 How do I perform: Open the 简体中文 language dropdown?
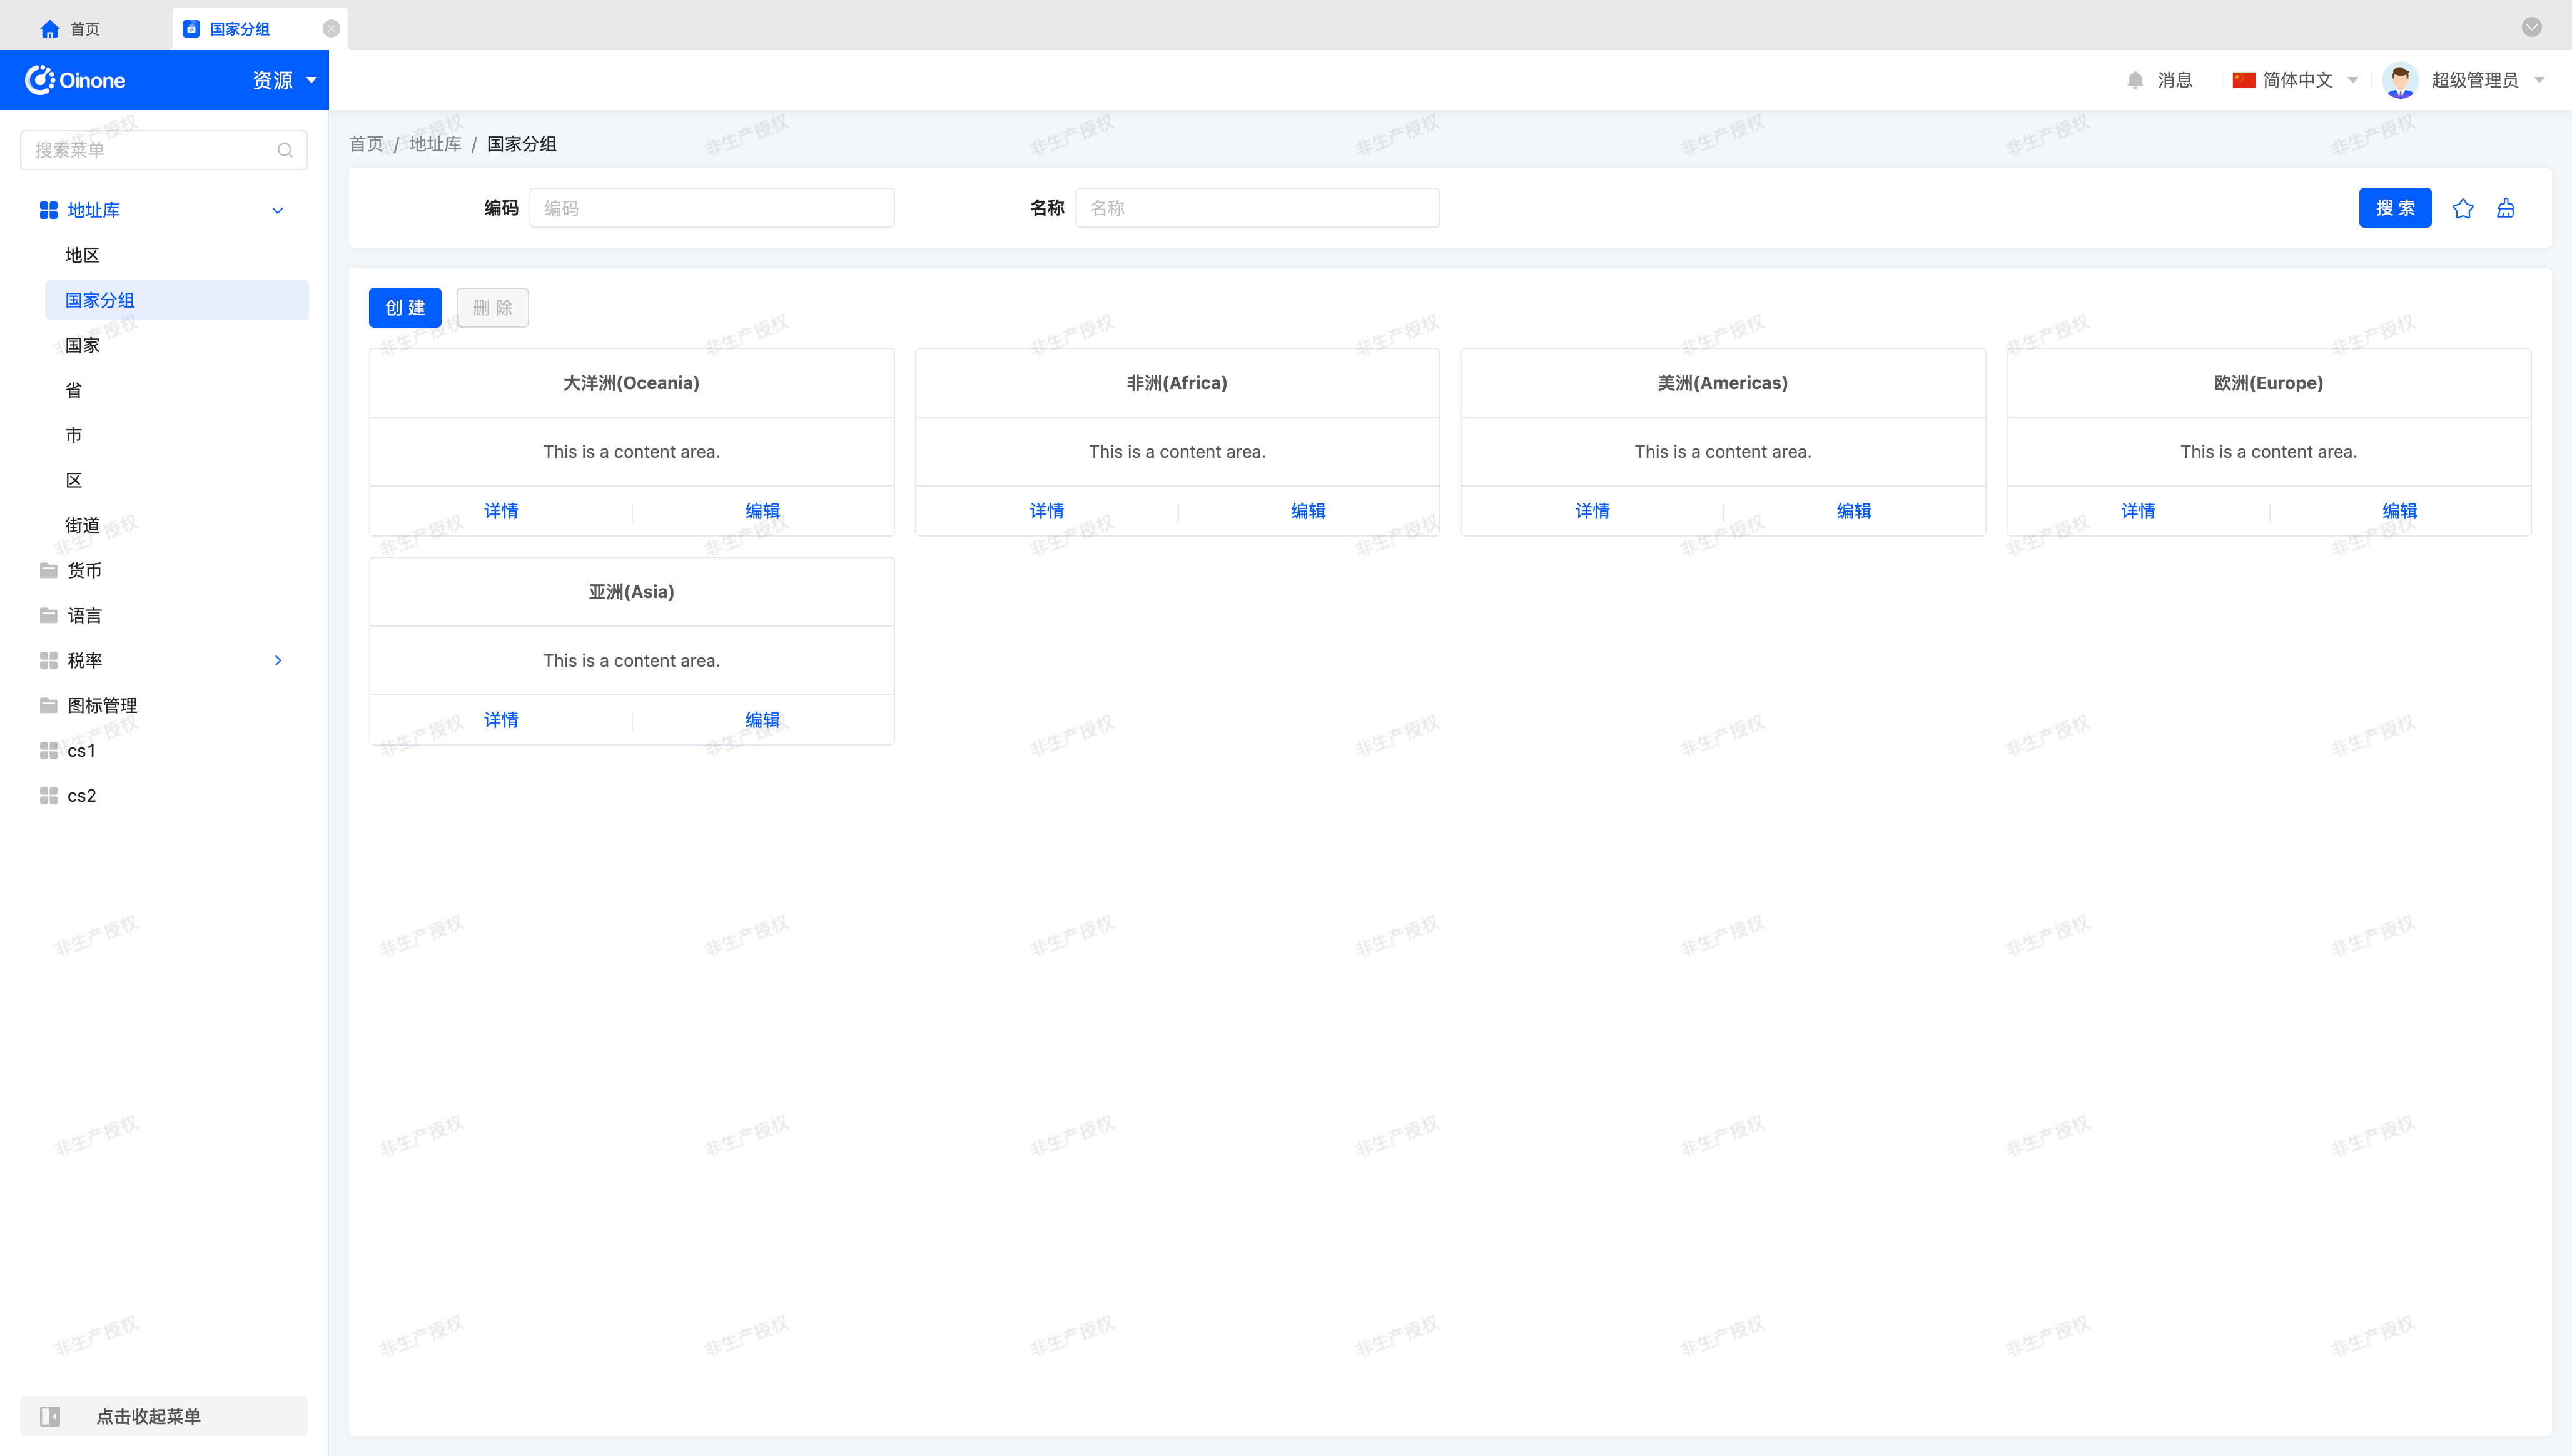[x=2296, y=80]
